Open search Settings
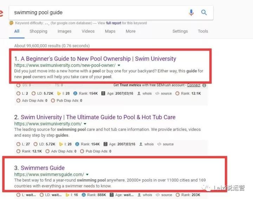 (x=180, y=31)
